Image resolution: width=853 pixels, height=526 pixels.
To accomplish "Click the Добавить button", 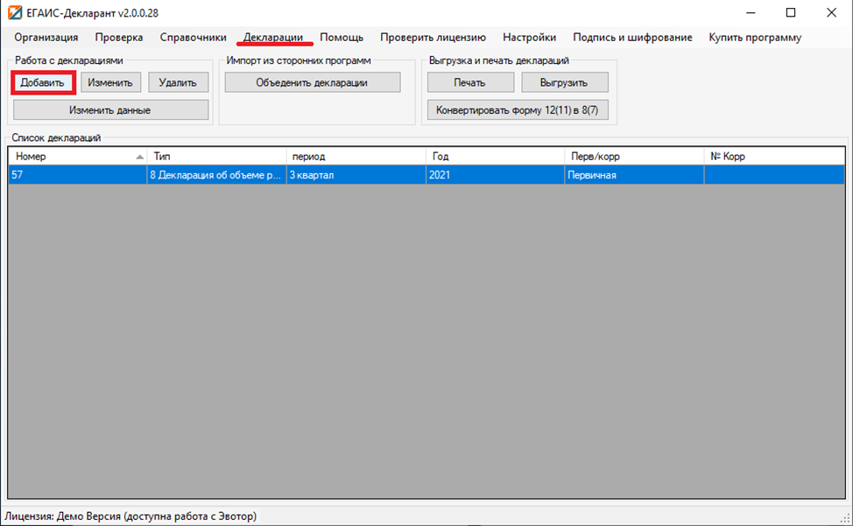I will [x=42, y=82].
